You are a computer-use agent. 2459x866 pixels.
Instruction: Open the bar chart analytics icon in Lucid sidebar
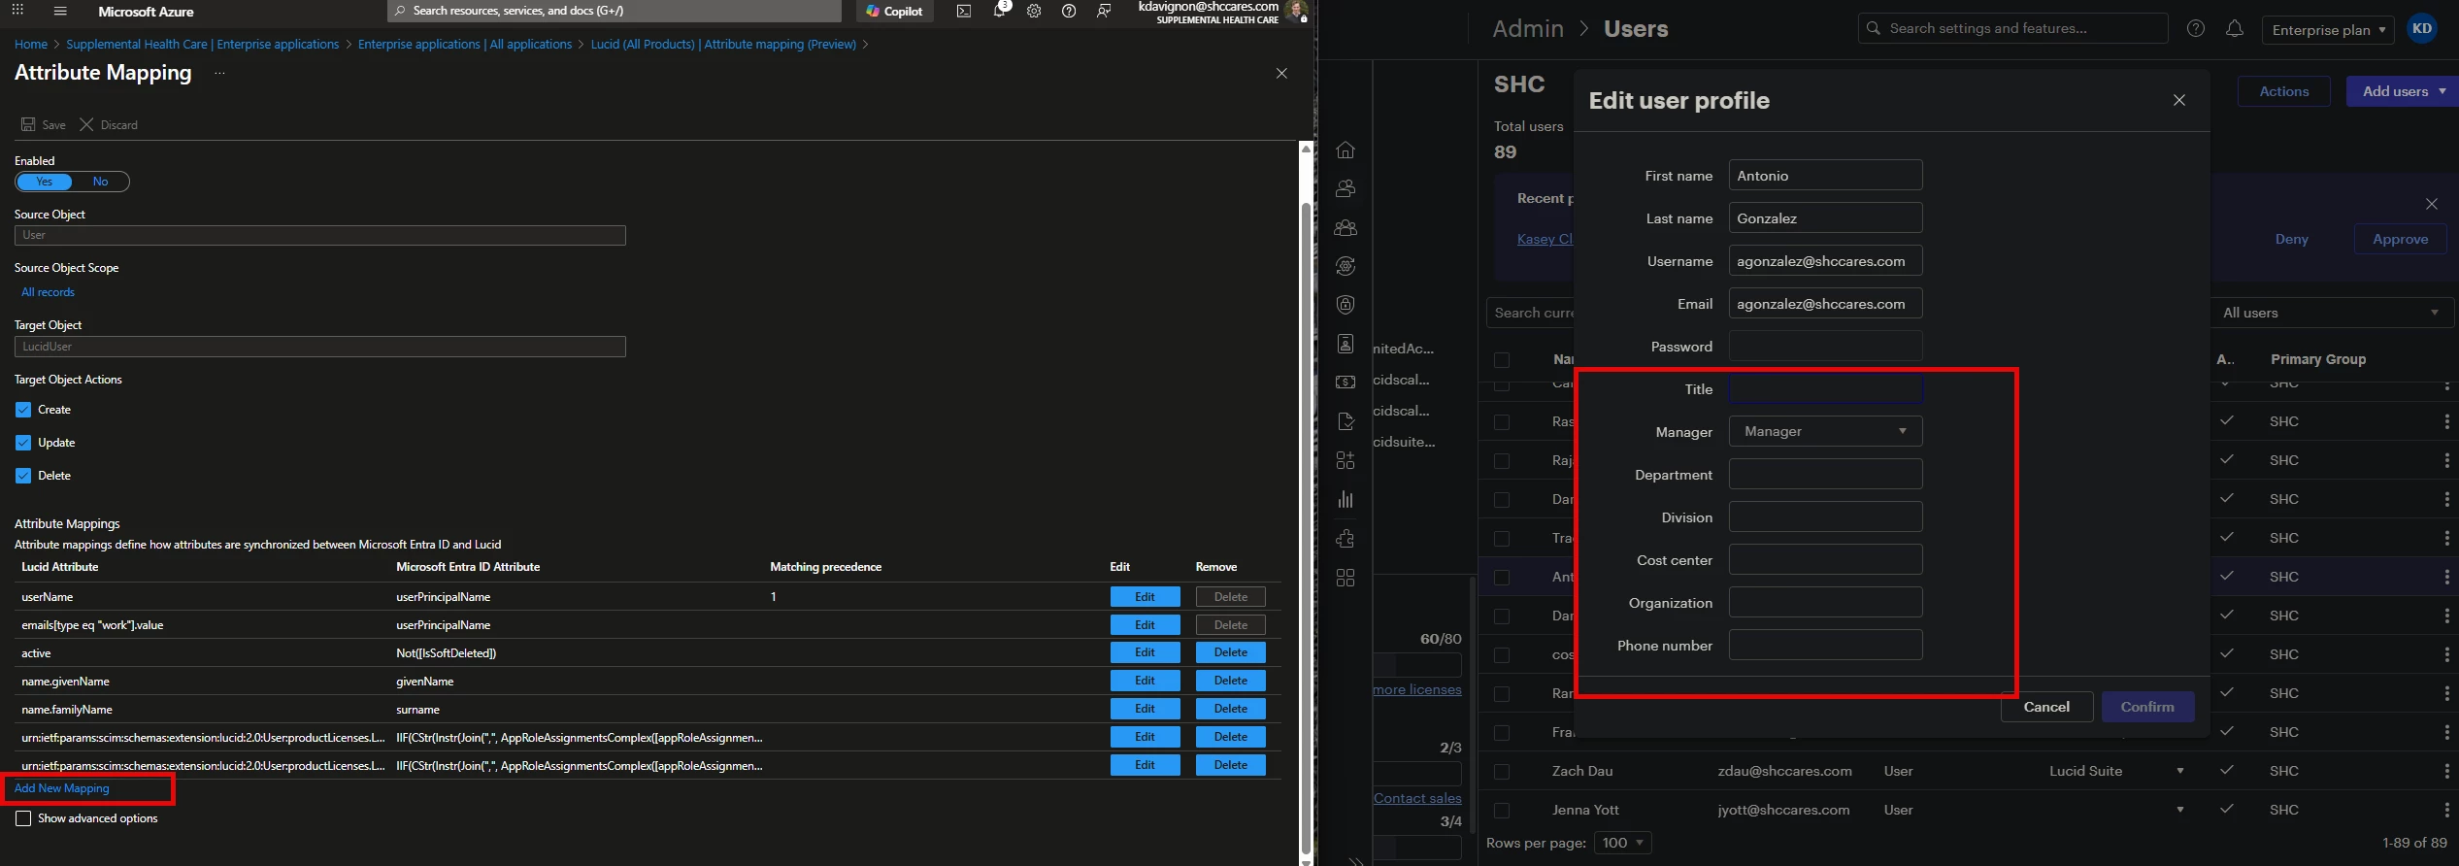(x=1346, y=499)
